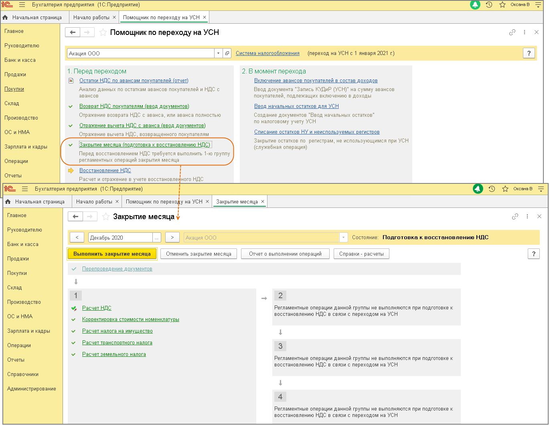Open Возврат НДС покупателям link

[x=134, y=106]
